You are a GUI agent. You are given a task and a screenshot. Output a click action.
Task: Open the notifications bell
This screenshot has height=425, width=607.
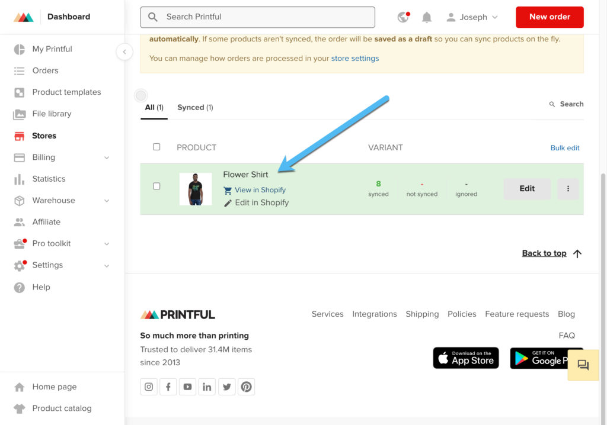coord(427,17)
